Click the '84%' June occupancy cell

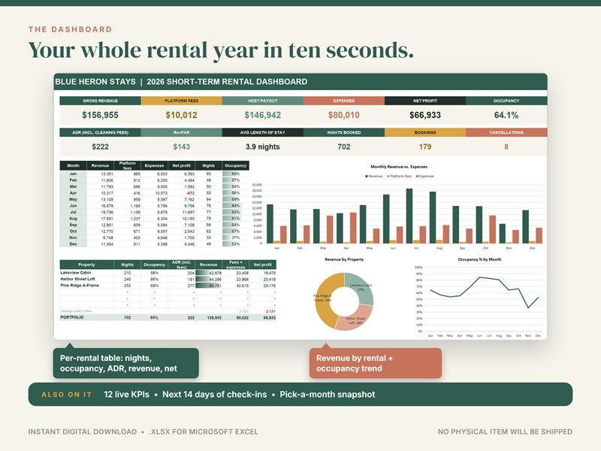235,205
